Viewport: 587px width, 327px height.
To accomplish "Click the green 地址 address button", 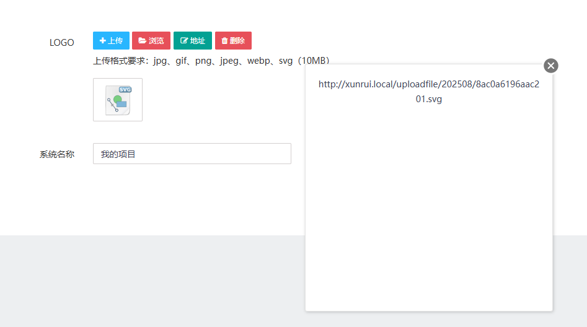I will 193,40.
